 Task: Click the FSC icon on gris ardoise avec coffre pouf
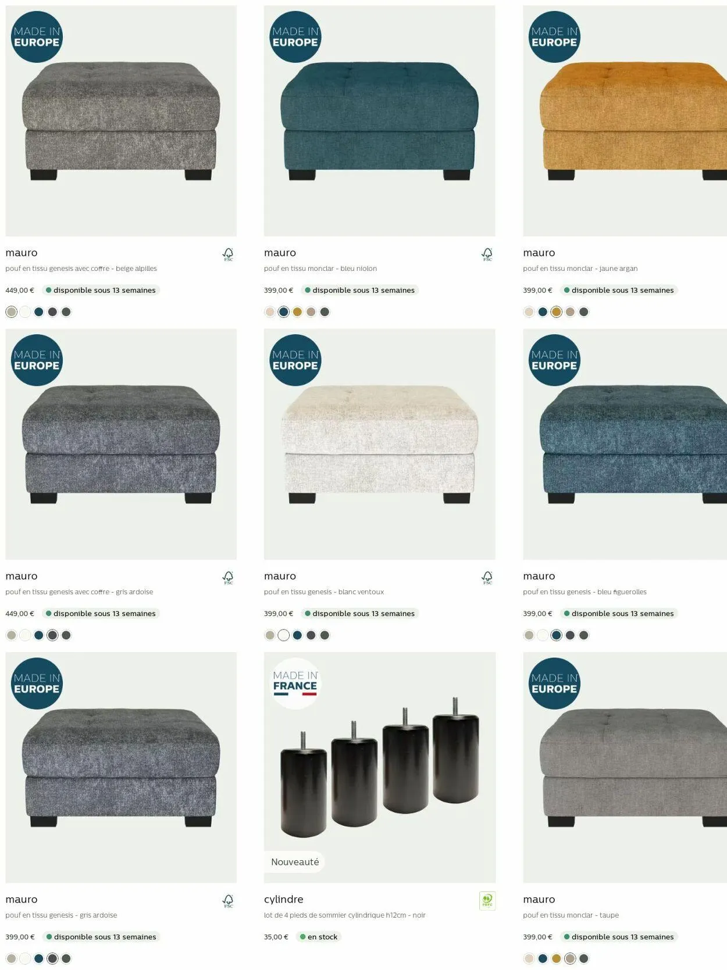point(228,578)
